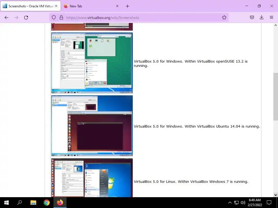Click the caption mentioning Ubuntu 14.04 is running
Viewport: 278px width, 208px height.
197,126
